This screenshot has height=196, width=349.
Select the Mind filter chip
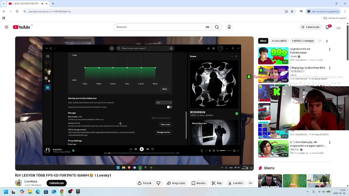(263, 41)
